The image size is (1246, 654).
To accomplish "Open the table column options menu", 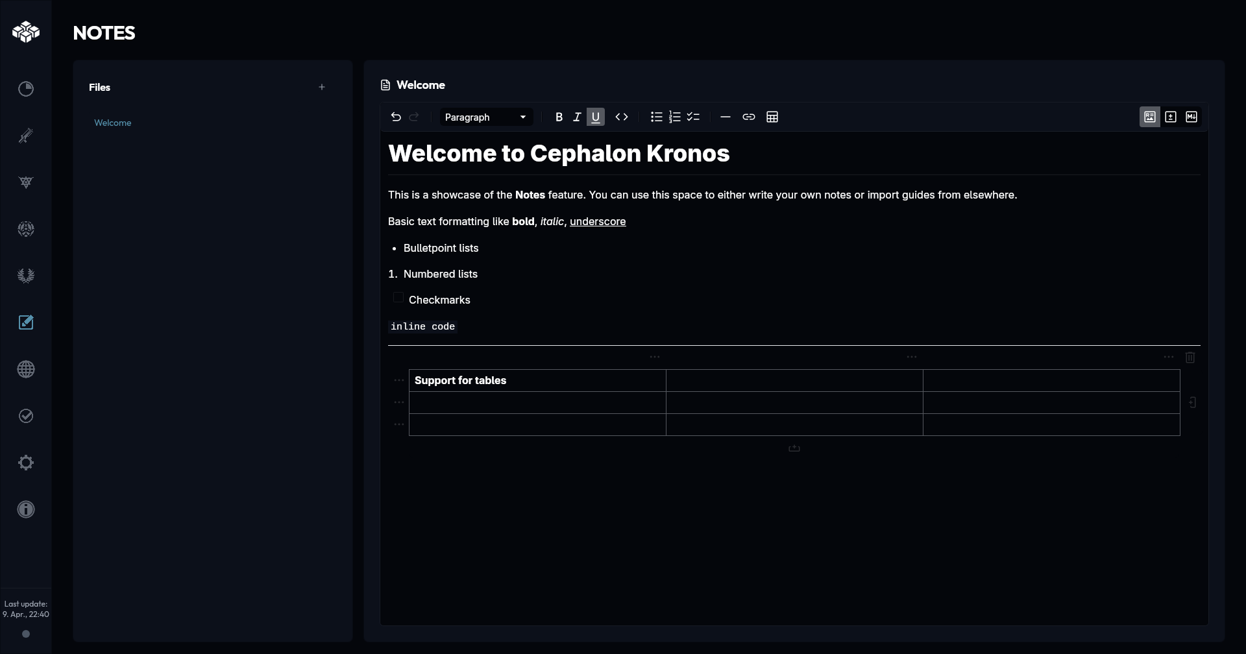I will point(654,357).
